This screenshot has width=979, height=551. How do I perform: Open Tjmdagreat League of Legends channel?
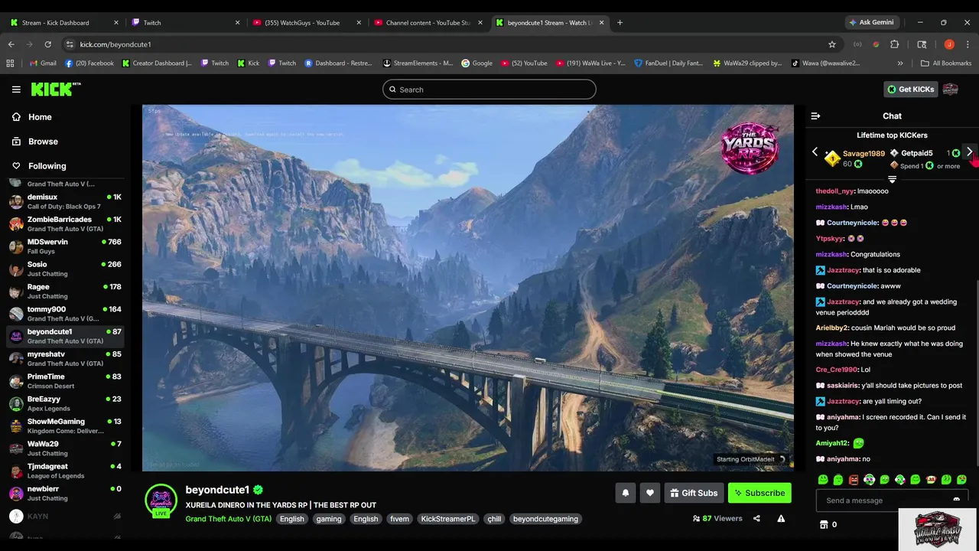click(x=64, y=471)
